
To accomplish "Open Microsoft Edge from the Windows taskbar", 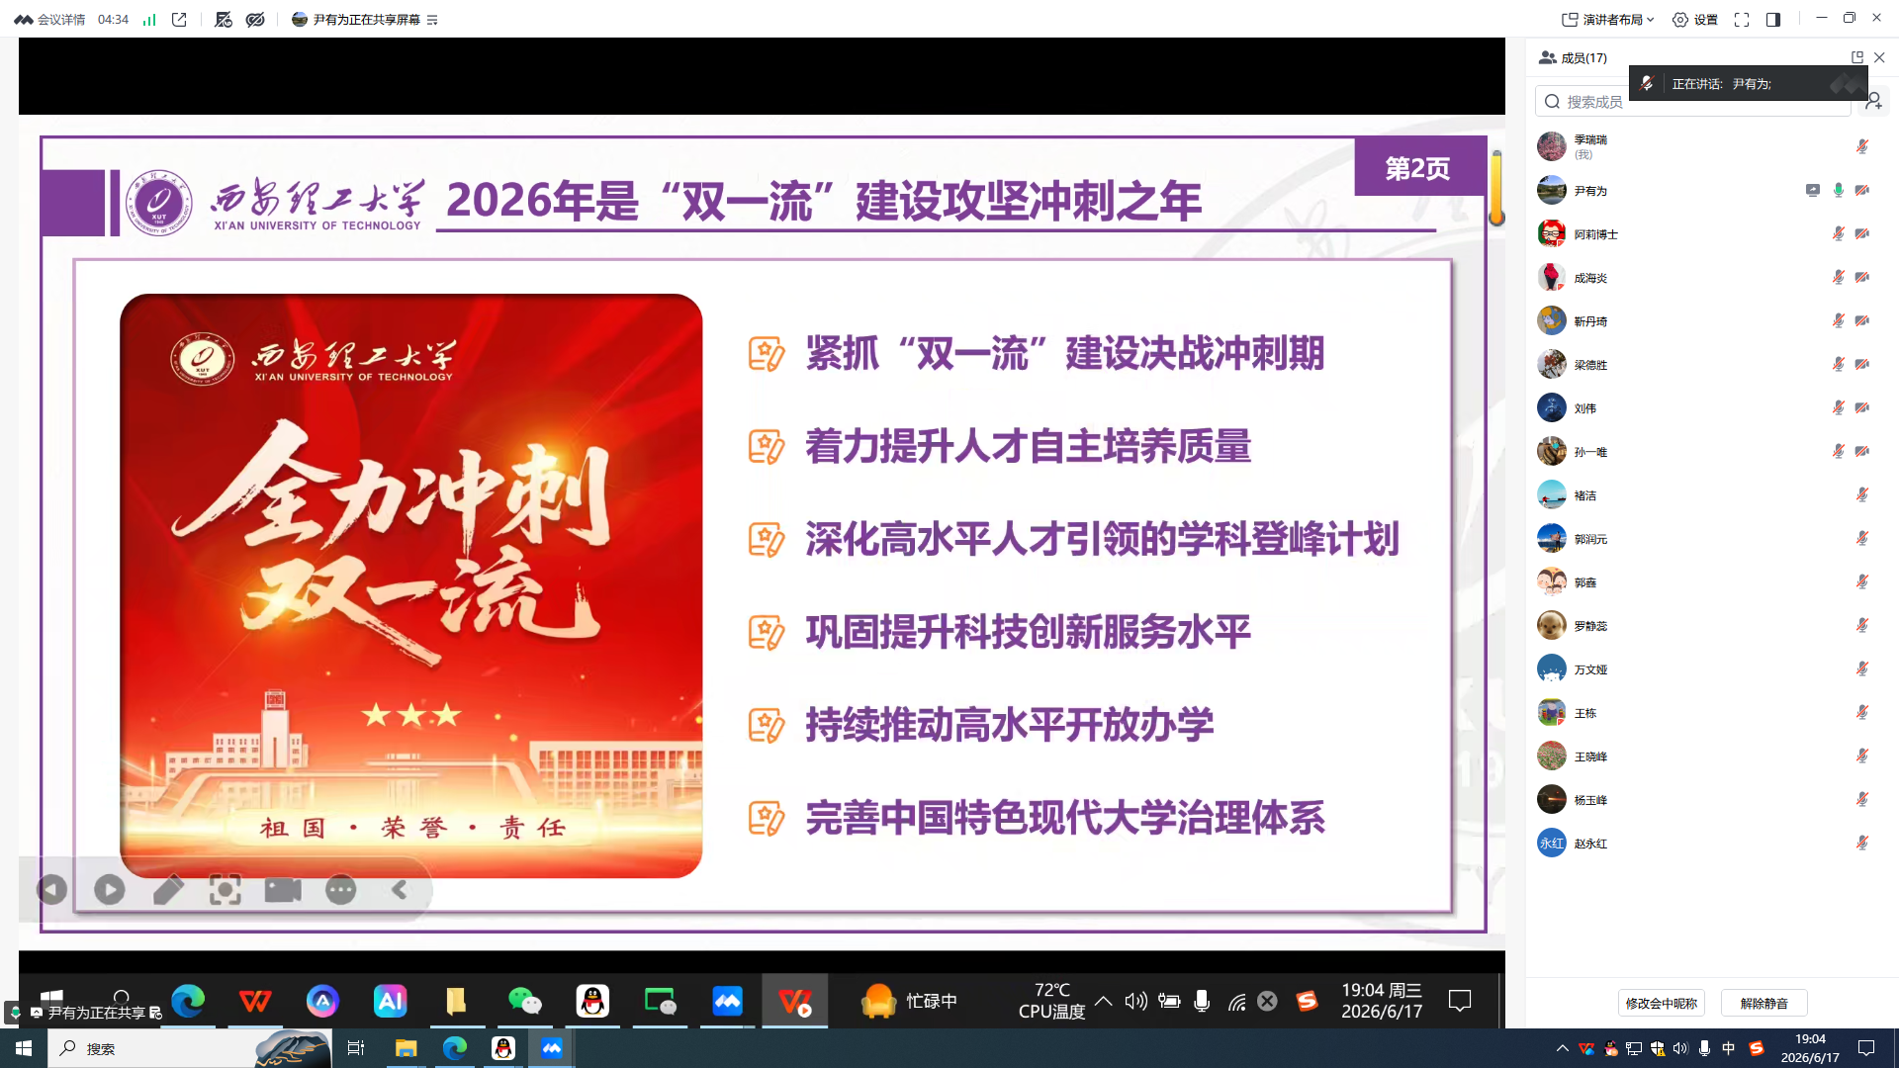I will click(454, 1048).
